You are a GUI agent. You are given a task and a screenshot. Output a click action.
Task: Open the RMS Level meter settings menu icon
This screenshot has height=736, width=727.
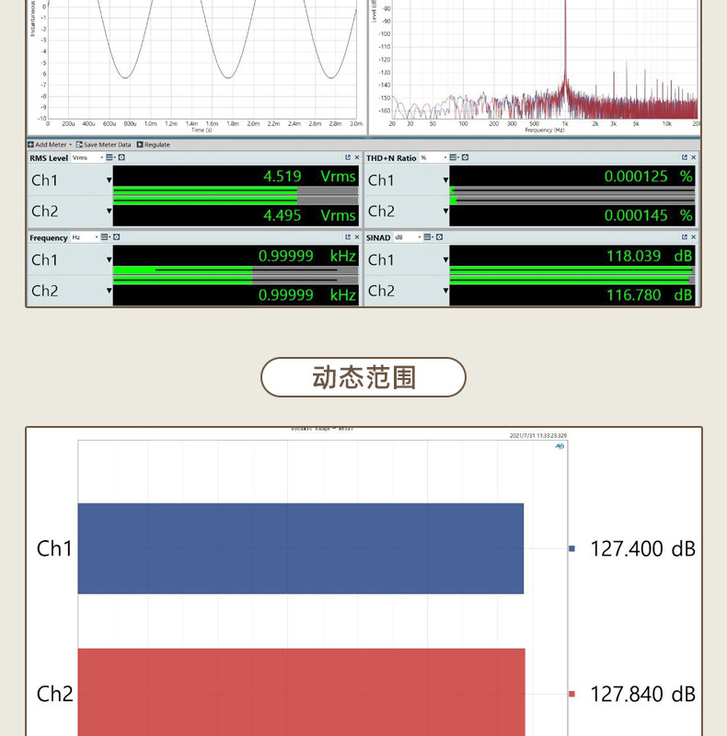tap(110, 157)
